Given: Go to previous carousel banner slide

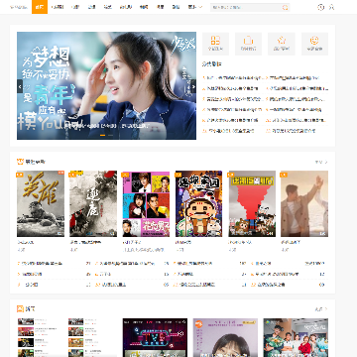Looking at the screenshot, I should pyautogui.click(x=20, y=86).
